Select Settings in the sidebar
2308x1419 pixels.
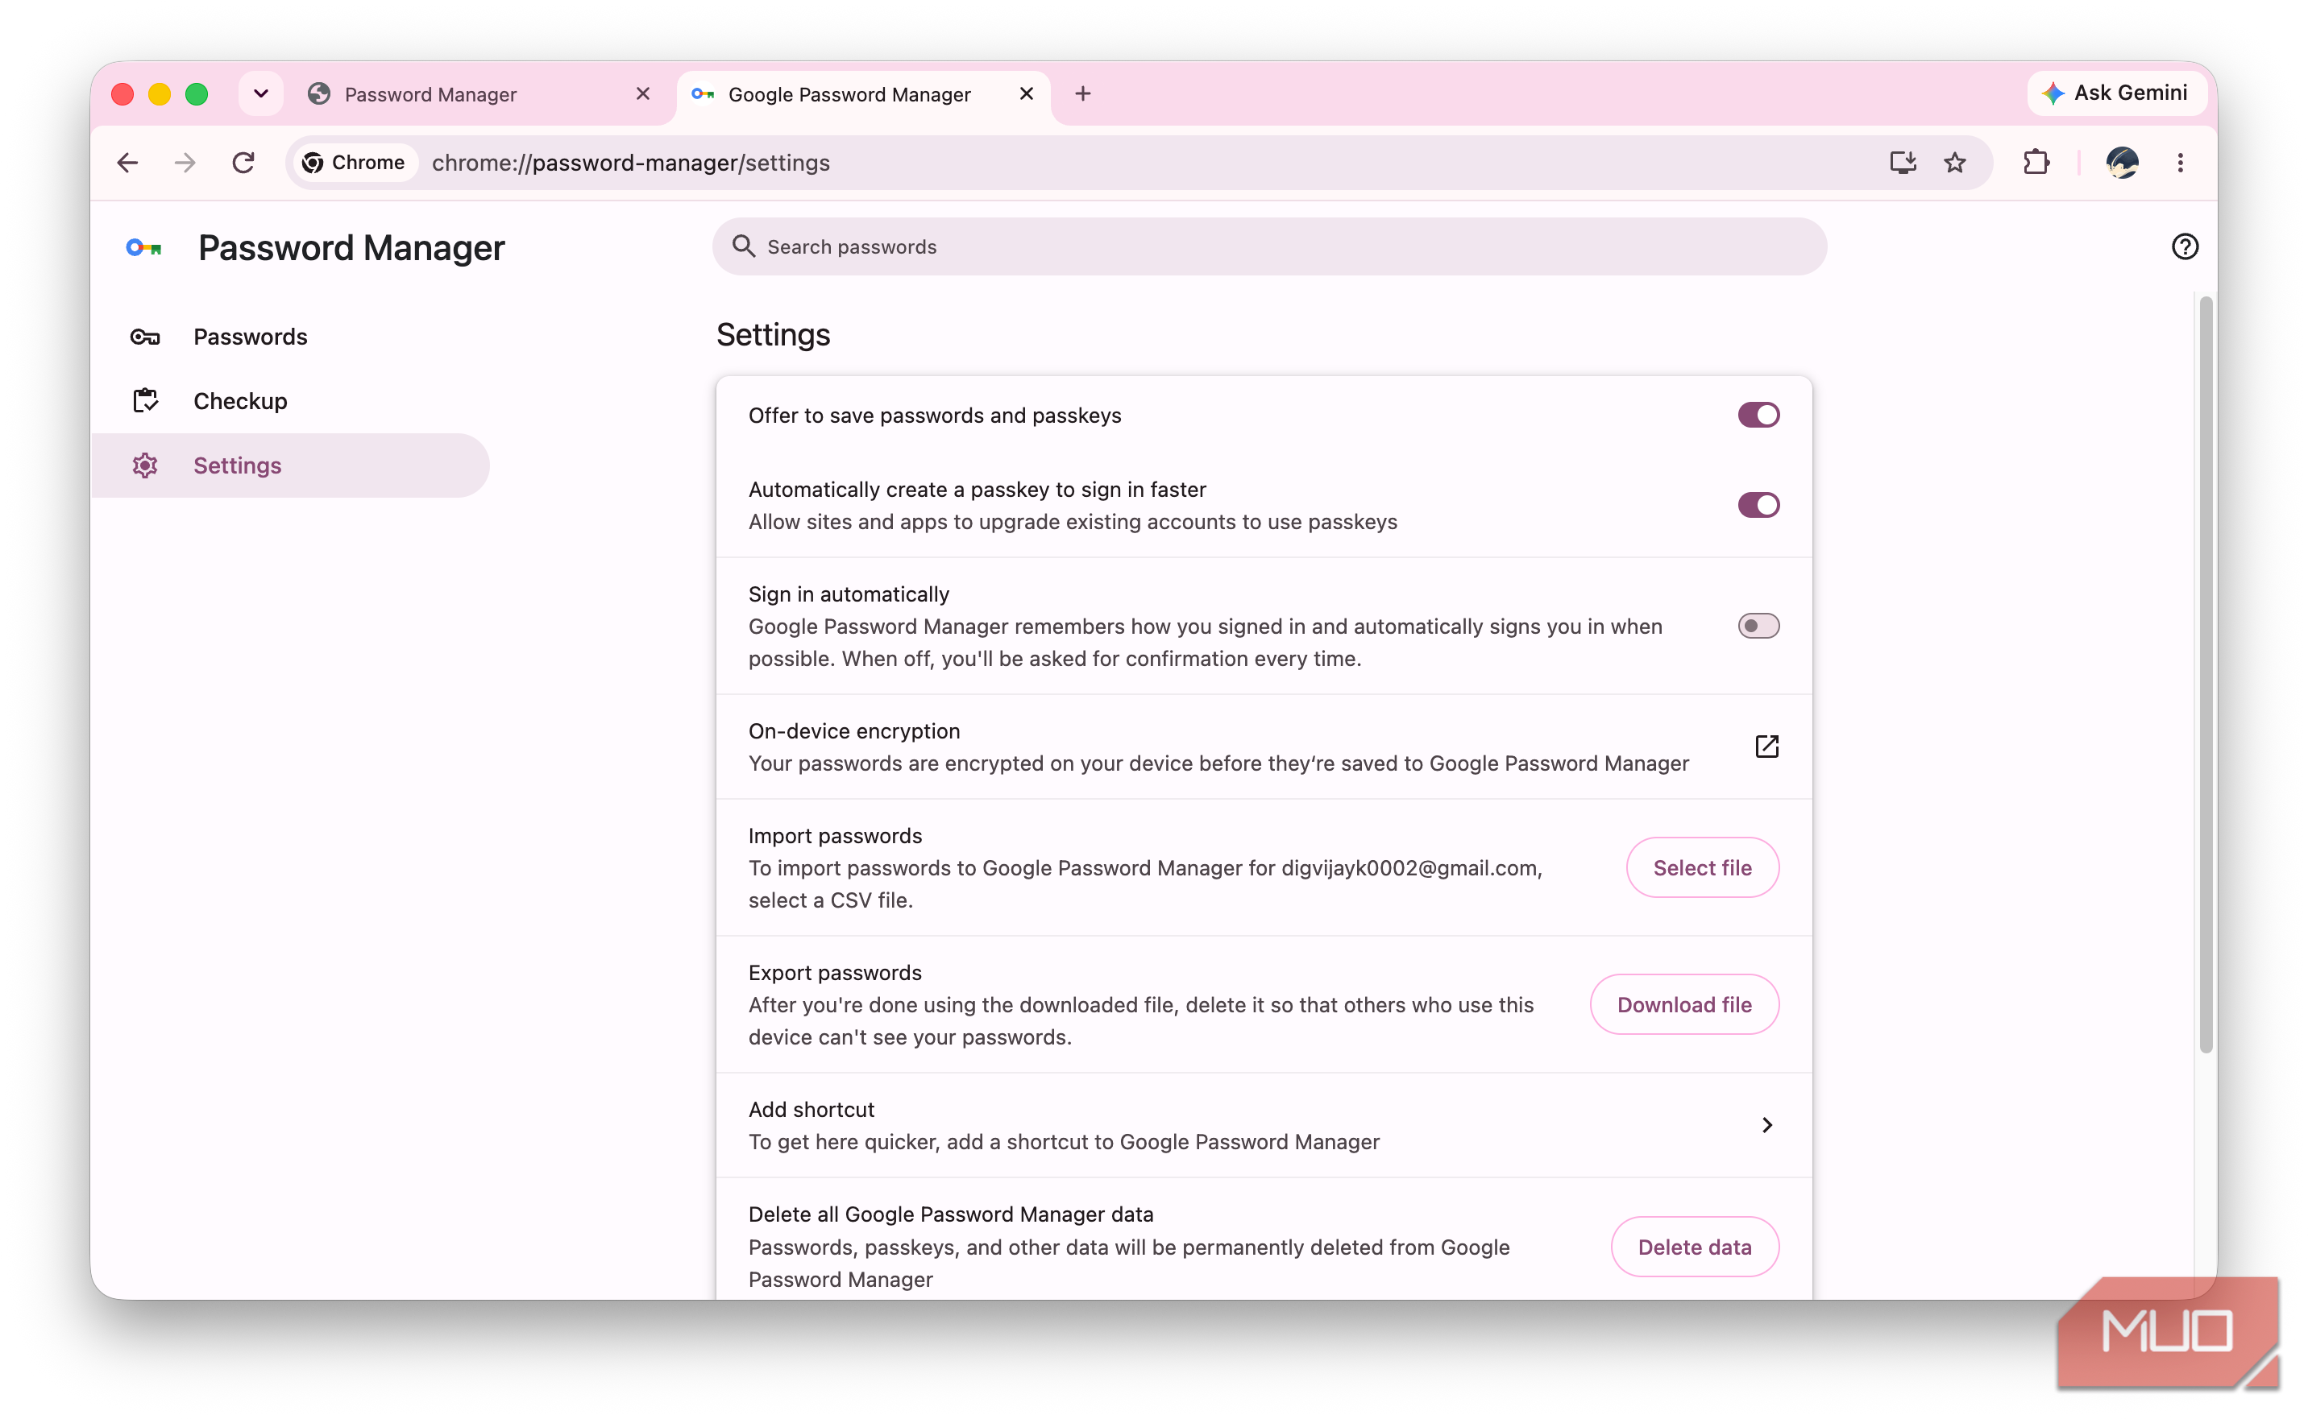(x=291, y=465)
